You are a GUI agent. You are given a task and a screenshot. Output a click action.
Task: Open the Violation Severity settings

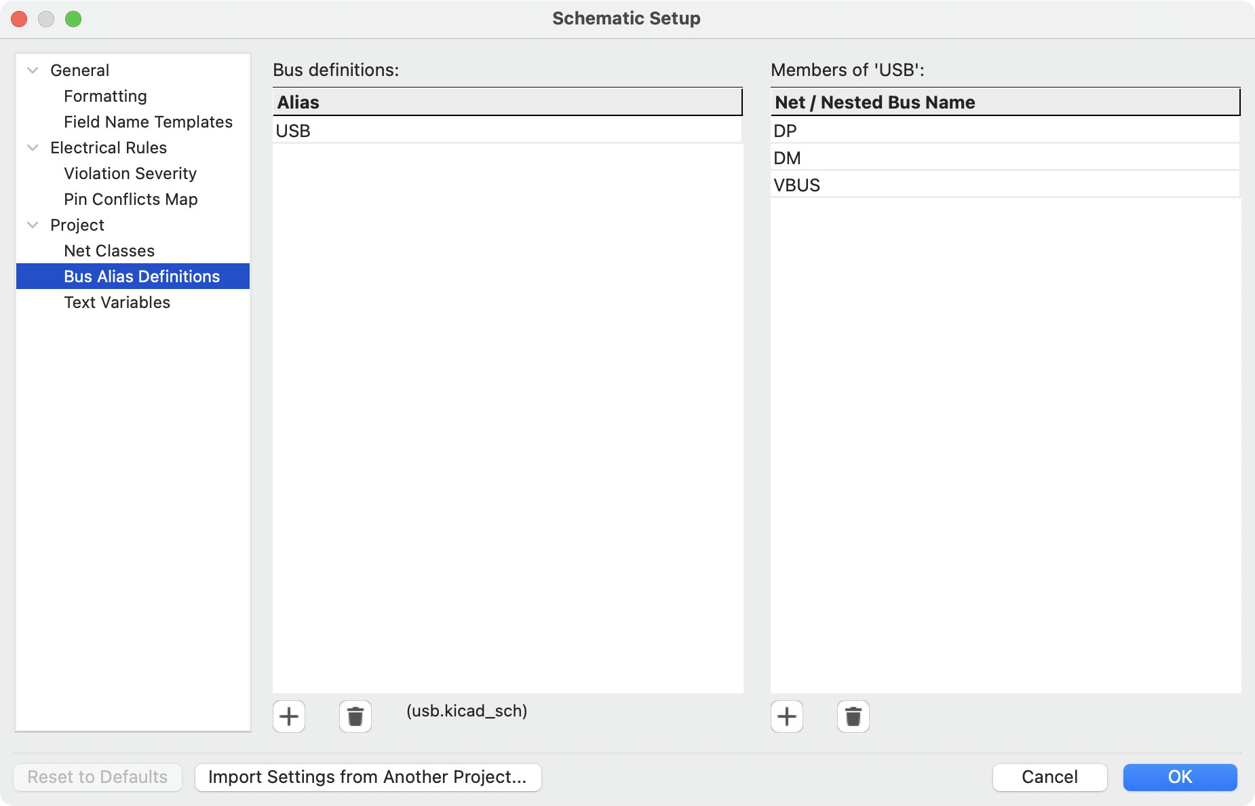click(x=130, y=174)
